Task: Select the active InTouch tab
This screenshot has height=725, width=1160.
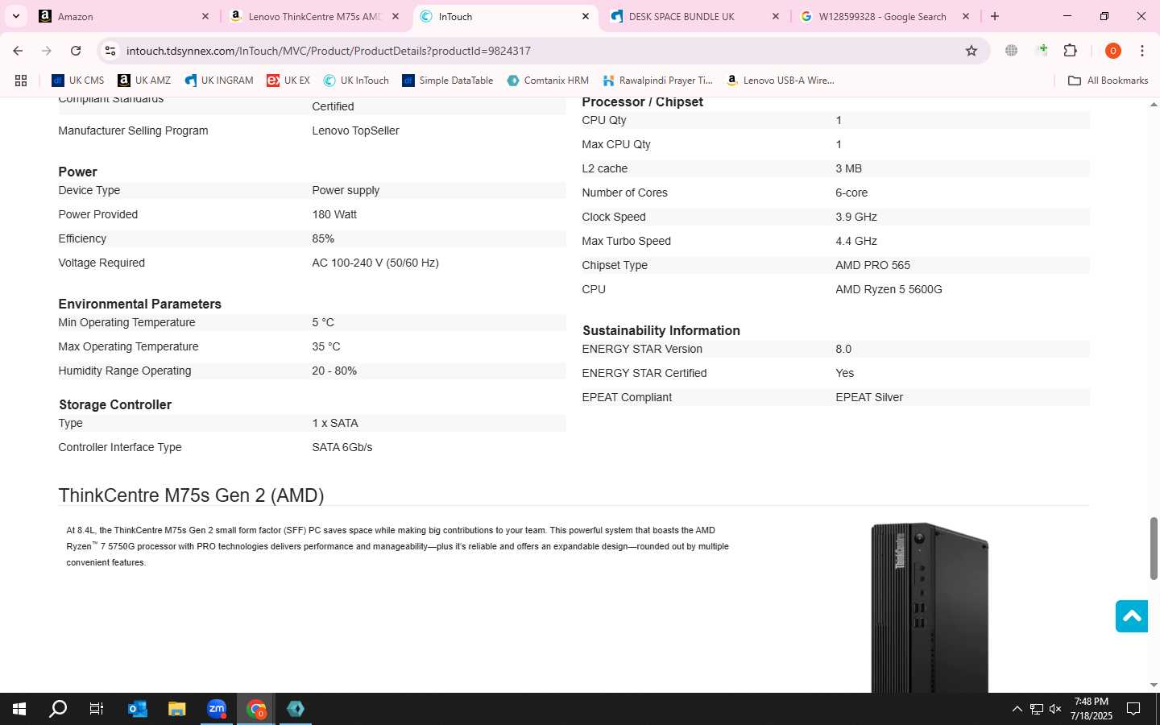Action: click(x=504, y=16)
